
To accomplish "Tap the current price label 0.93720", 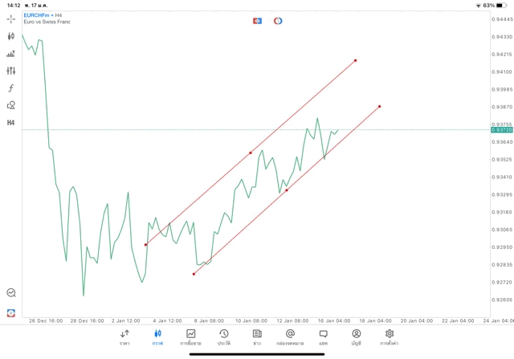I will 502,129.
